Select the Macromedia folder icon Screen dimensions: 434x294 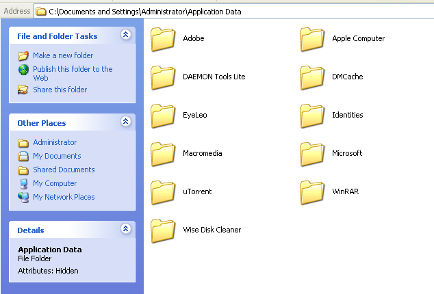(x=163, y=155)
